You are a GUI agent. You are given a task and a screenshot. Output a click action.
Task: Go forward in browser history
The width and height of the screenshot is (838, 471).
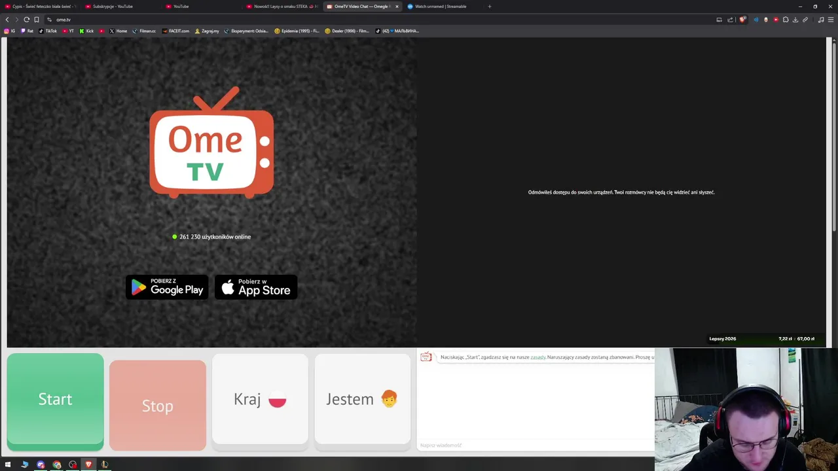point(16,20)
